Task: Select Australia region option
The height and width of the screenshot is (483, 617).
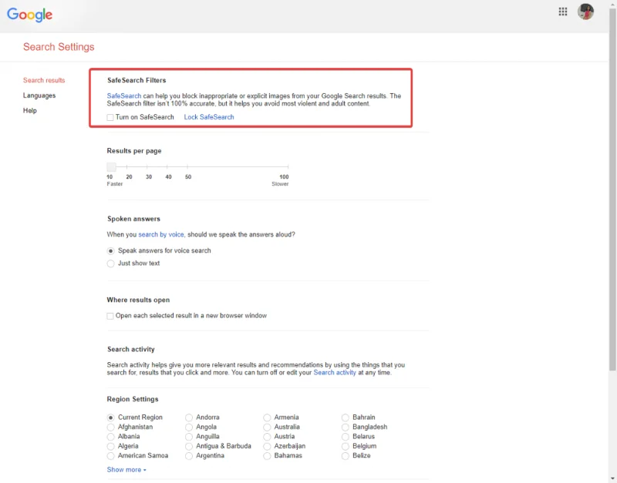Action: pos(266,427)
